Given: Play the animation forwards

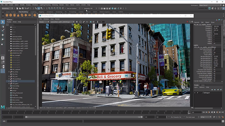Looking at the screenshot, I should coord(214,112).
